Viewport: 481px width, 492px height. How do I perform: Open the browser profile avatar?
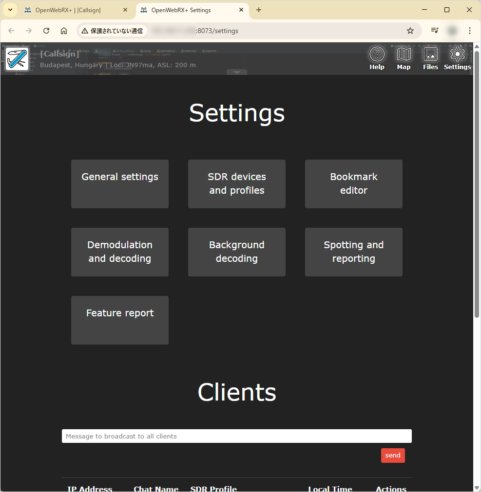click(451, 30)
